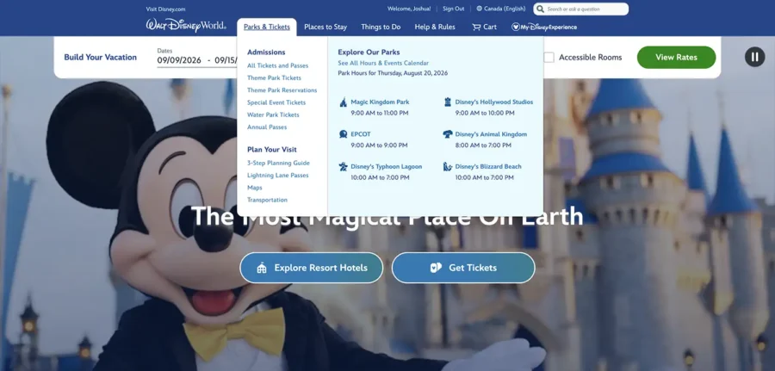Click the Animal Kingdom tree icon

(x=447, y=134)
